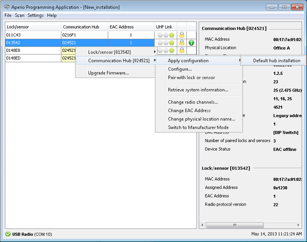
Task: Click the padlock icon in the 011C43 row
Action: (x=182, y=35)
